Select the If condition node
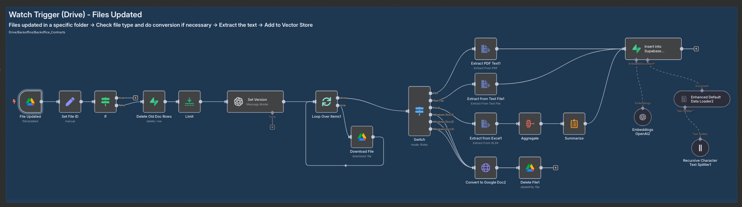This screenshot has width=742, height=207. click(105, 102)
